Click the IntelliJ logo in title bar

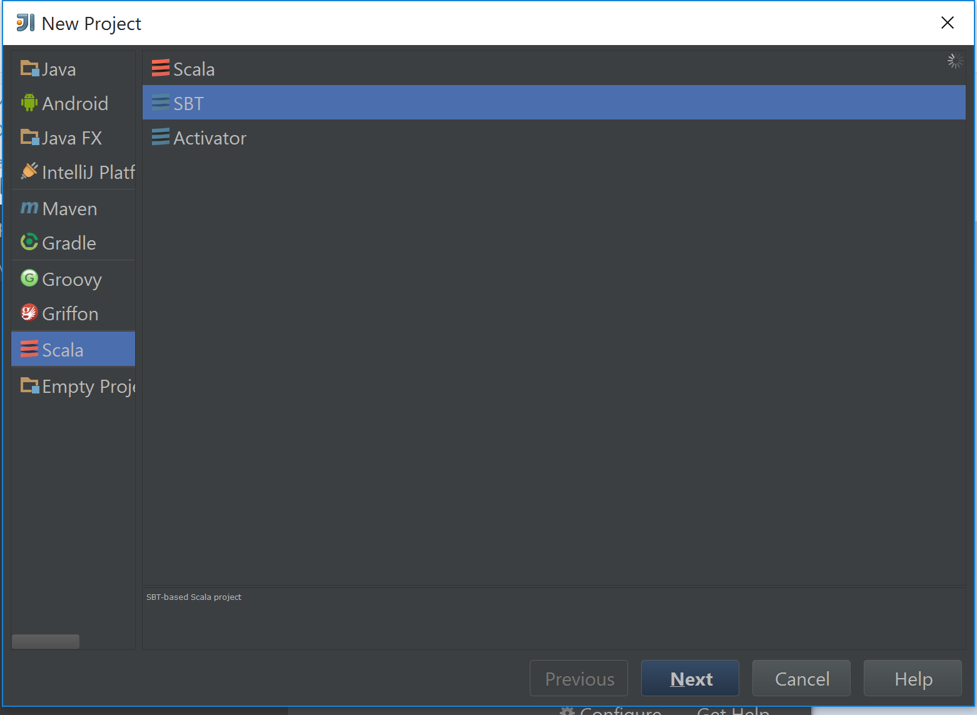(26, 23)
